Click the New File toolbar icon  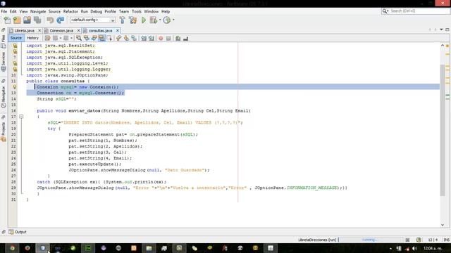(x=7, y=20)
